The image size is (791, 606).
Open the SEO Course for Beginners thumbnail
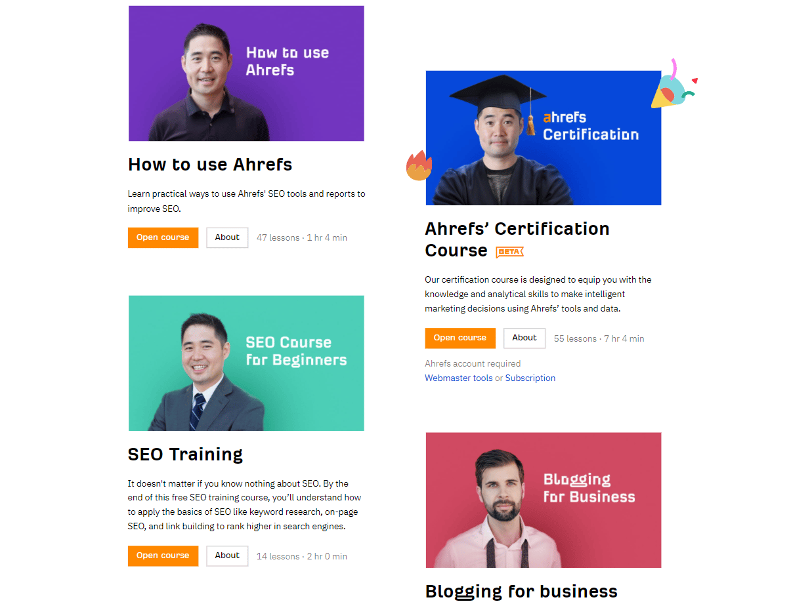point(246,363)
